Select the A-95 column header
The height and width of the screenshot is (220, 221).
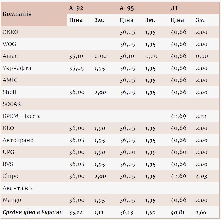tap(127, 8)
